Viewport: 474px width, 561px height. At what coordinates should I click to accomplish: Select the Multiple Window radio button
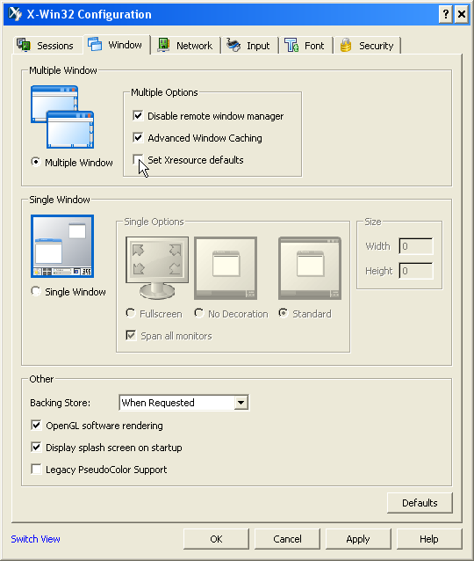tap(36, 162)
